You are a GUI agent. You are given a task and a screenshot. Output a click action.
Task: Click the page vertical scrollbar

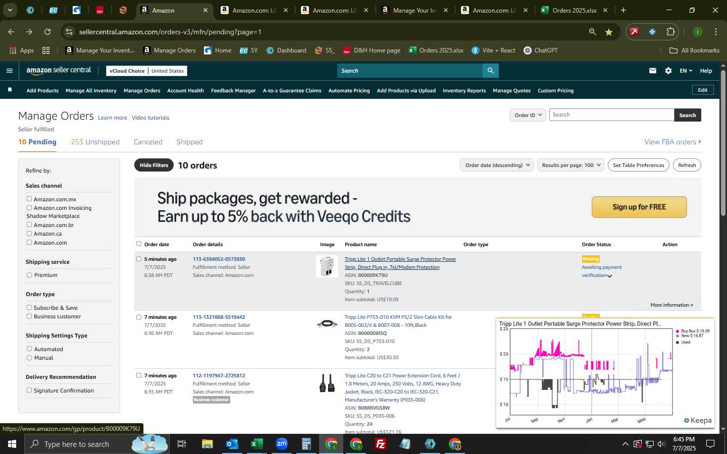point(723,144)
